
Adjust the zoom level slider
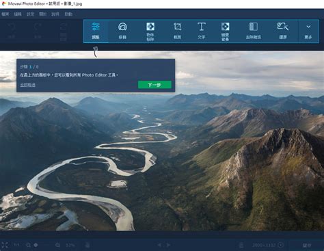(x=42, y=245)
